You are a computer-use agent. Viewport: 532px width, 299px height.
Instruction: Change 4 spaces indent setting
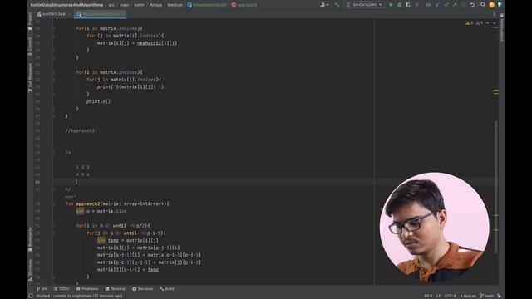pos(468,296)
